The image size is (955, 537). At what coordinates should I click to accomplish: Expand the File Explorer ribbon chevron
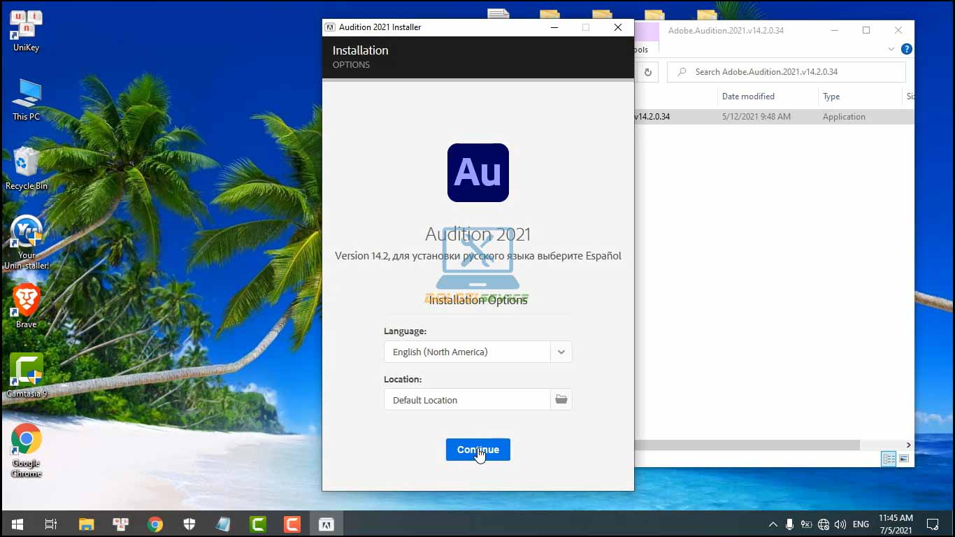(x=891, y=49)
